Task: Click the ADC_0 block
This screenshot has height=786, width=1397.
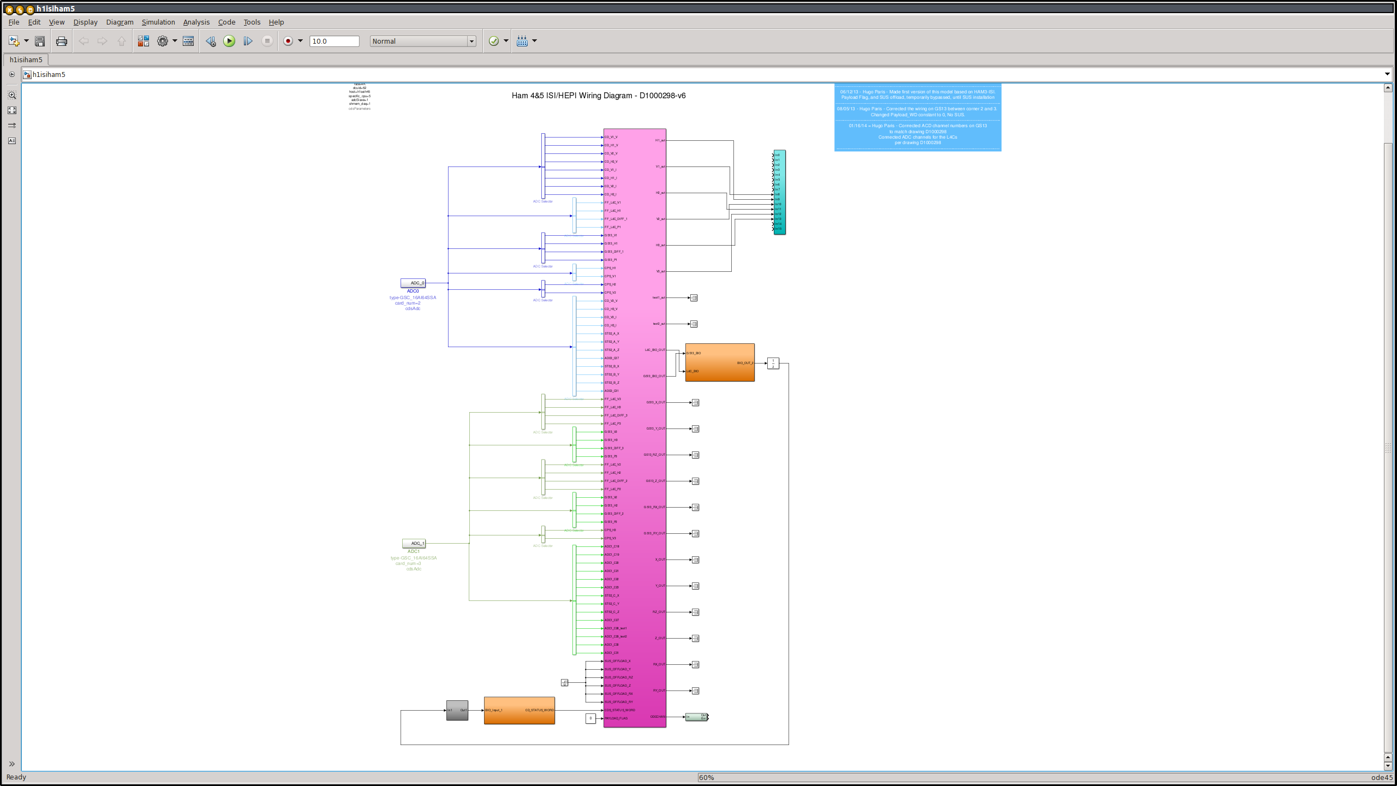Action: [413, 283]
